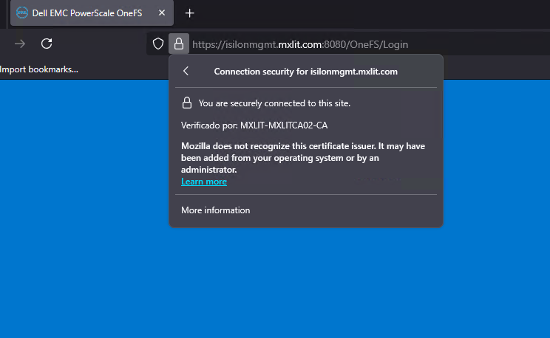
Task: Click Import bookmarks in the bookmarks toolbar
Action: 39,69
